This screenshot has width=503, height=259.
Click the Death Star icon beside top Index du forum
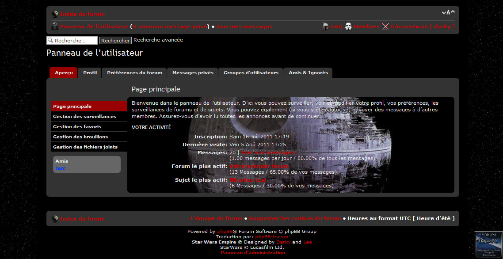(55, 14)
